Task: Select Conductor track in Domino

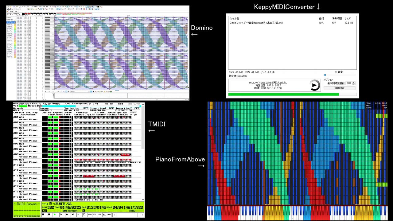Action: (x=10, y=17)
